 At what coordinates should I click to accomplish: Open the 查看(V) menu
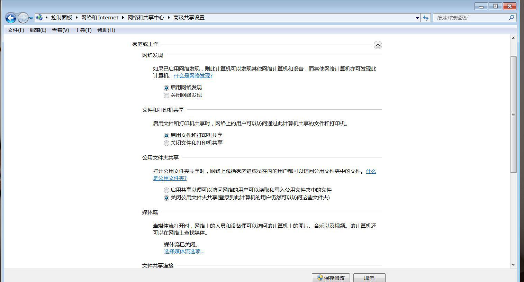point(60,30)
